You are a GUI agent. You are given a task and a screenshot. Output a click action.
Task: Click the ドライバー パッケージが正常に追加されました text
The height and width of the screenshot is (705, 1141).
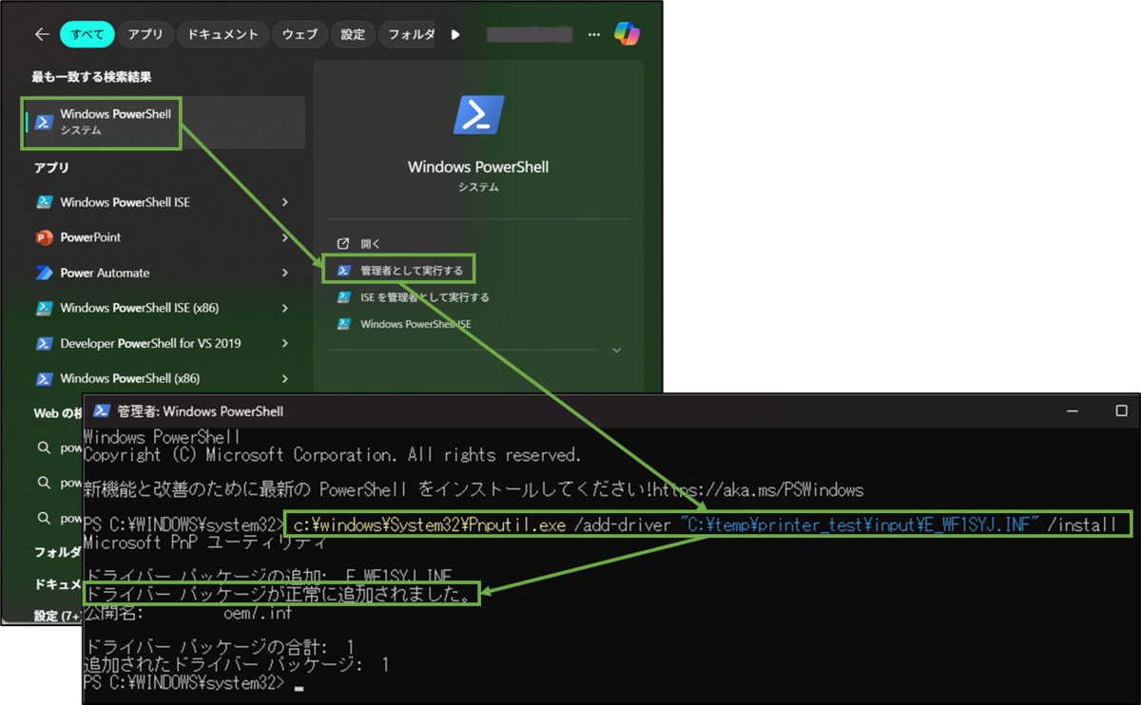point(281,595)
